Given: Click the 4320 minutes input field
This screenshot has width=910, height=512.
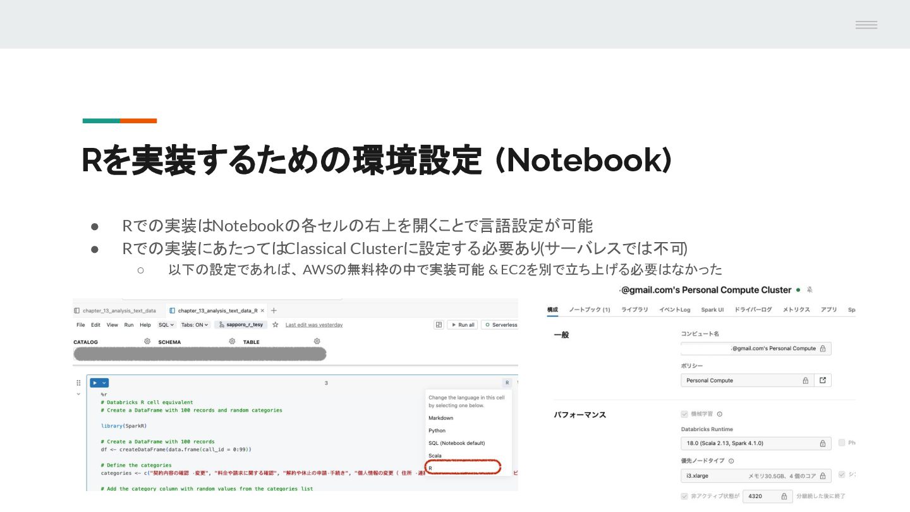Looking at the screenshot, I should tap(767, 496).
